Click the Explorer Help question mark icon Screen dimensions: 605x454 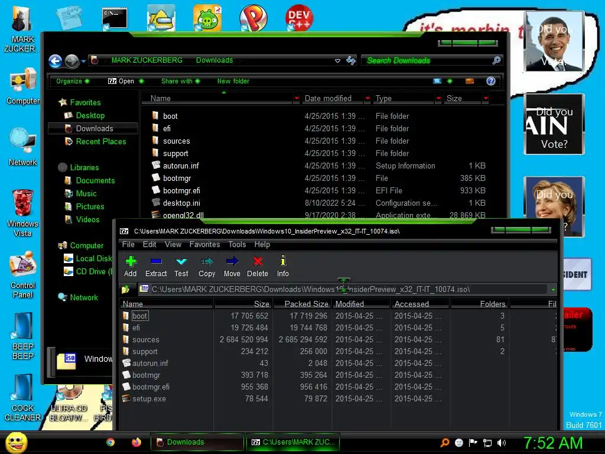coord(491,81)
